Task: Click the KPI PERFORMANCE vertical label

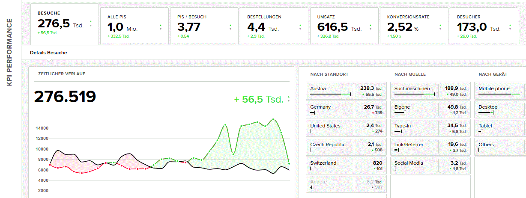Action: click(10, 52)
